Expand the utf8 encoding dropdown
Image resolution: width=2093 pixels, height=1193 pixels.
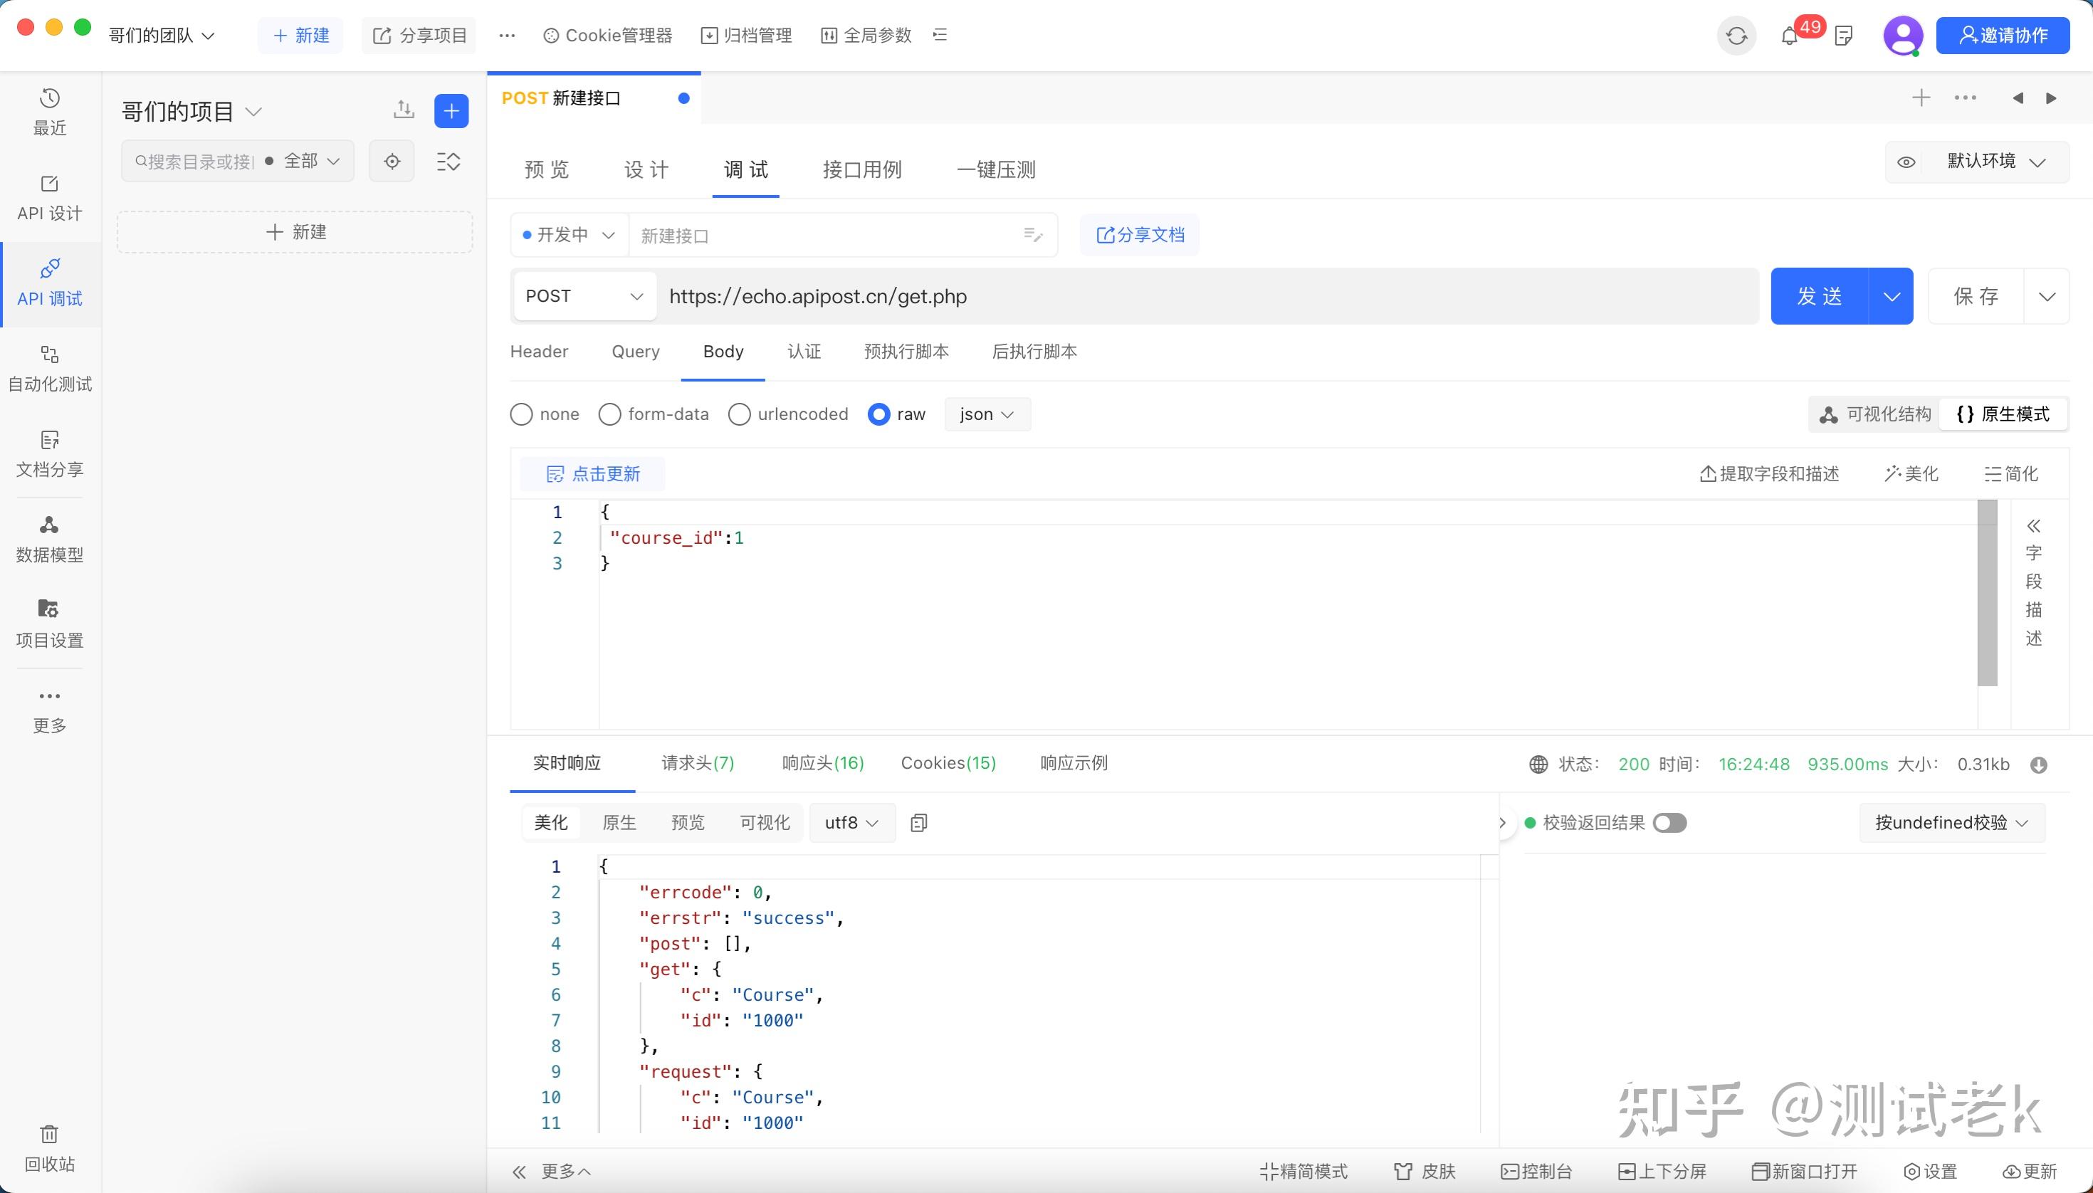[x=850, y=822]
